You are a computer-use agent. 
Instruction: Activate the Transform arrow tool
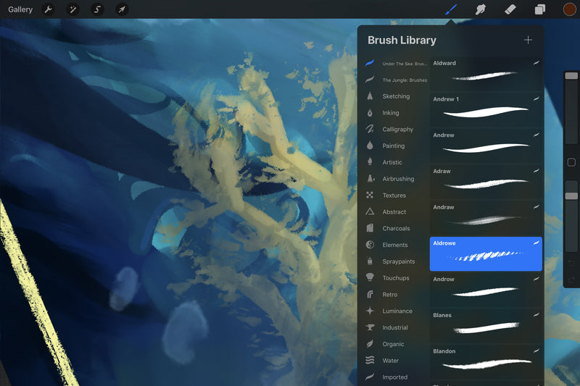pyautogui.click(x=122, y=9)
